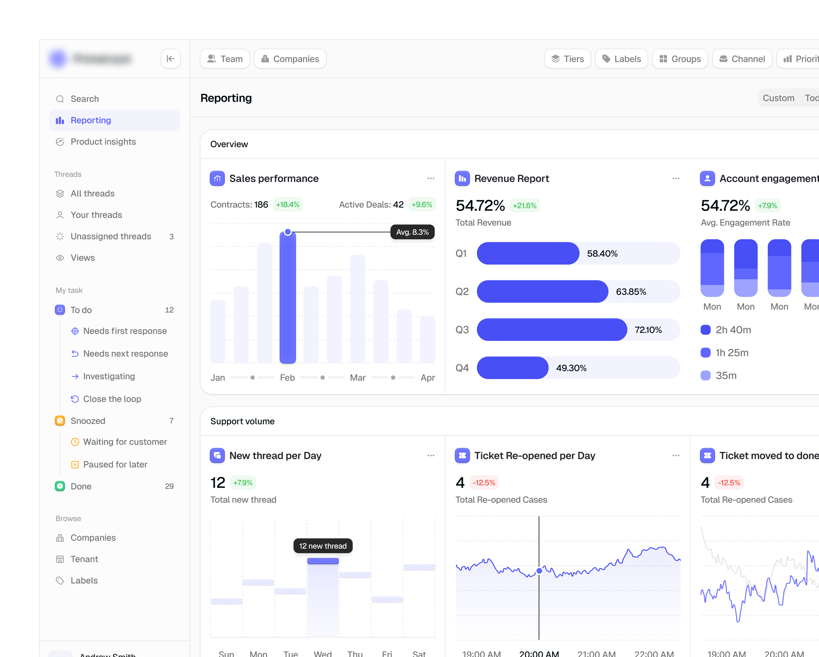
Task: Open the Companies filter tab
Action: [x=290, y=58]
